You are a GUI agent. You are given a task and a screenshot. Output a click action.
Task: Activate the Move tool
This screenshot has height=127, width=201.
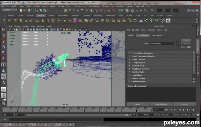3,47
